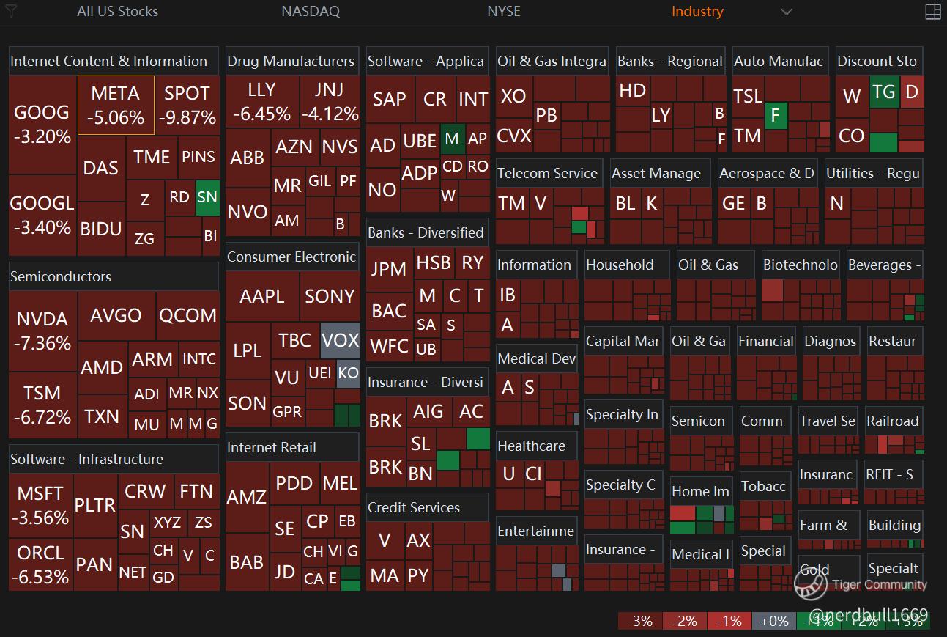Open the Internet Retail sector header
Screen dimensions: 947x637
pos(292,447)
